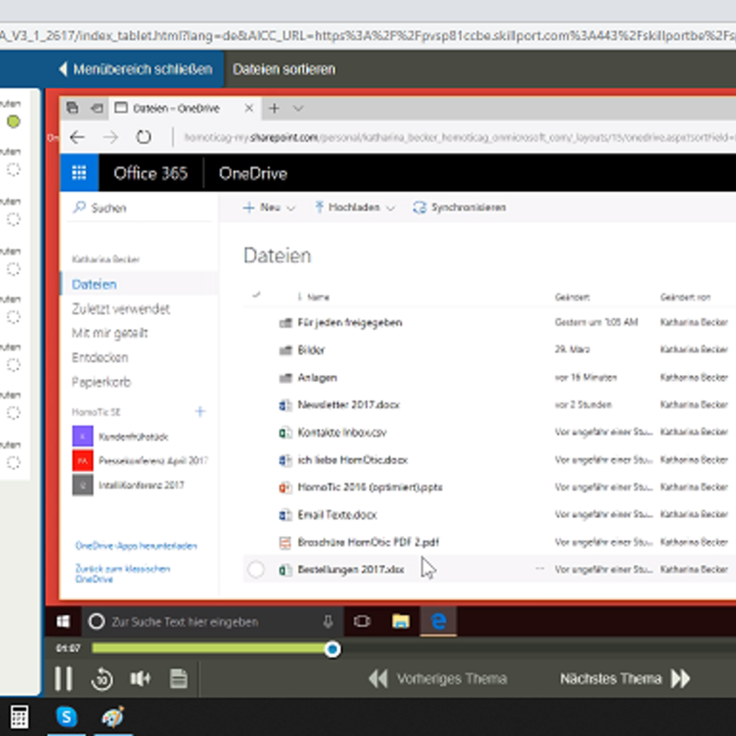
Task: Open Broschüre HomOtic PDF 2.pdf
Action: coord(368,542)
